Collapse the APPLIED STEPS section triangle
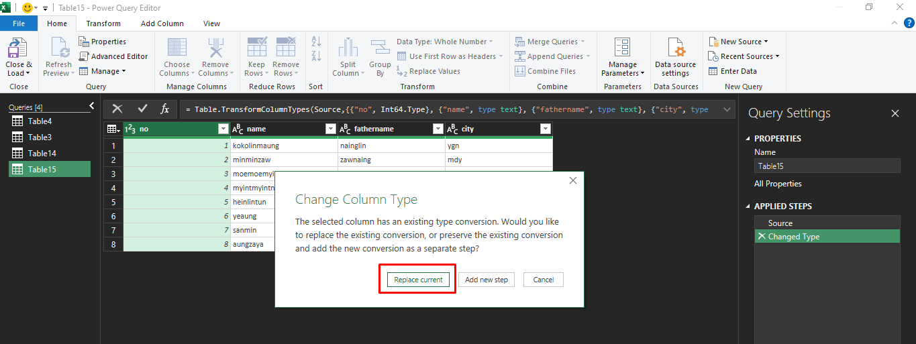Image resolution: width=916 pixels, height=344 pixels. coord(749,207)
